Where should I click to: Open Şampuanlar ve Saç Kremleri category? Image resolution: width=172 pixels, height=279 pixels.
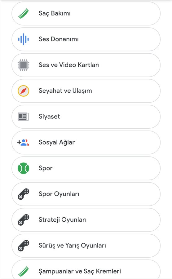[x=86, y=269]
